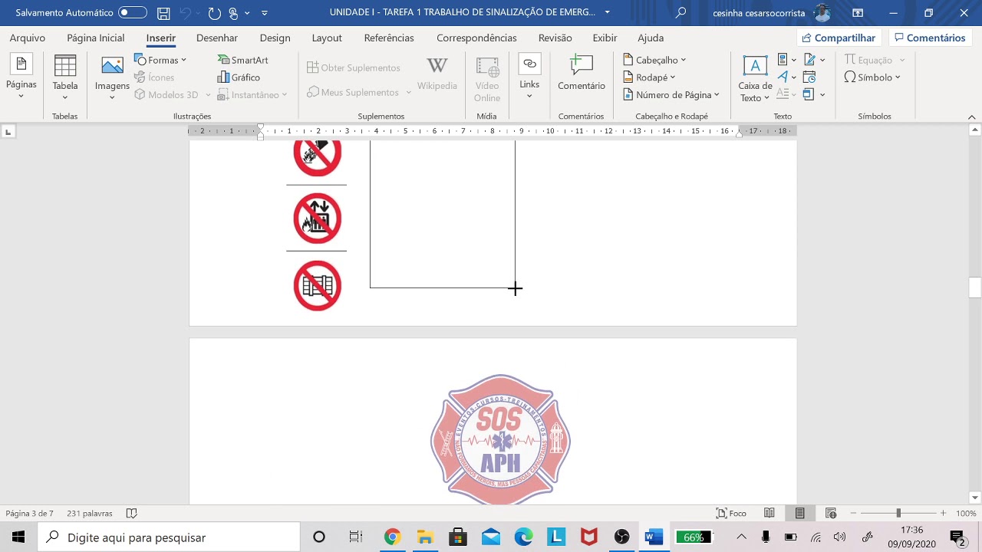
Task: Click the 231 palavras word count
Action: coord(90,514)
